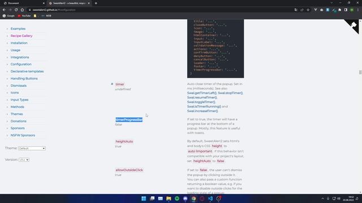Click the allowOutsideClick parameter name
The image size is (362, 203).
130,170
